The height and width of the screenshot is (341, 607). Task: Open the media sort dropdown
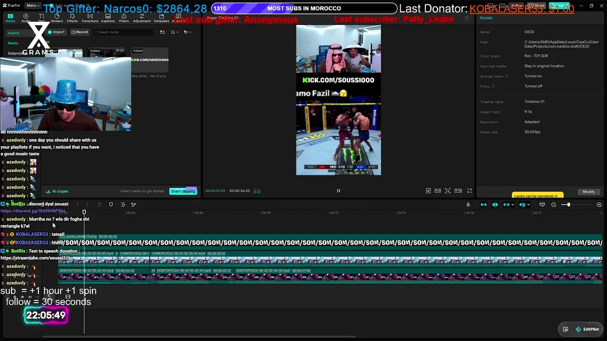pyautogui.click(x=174, y=32)
